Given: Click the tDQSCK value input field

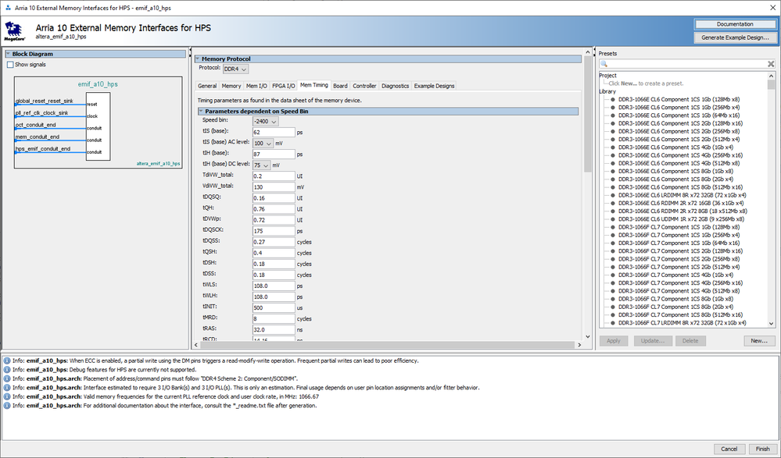Looking at the screenshot, I should (273, 231).
